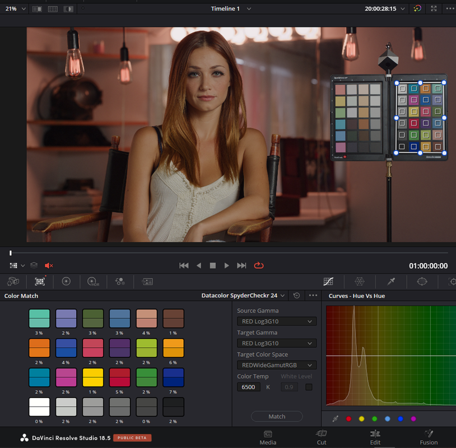Open the Camera Raw palette icon

pos(13,282)
